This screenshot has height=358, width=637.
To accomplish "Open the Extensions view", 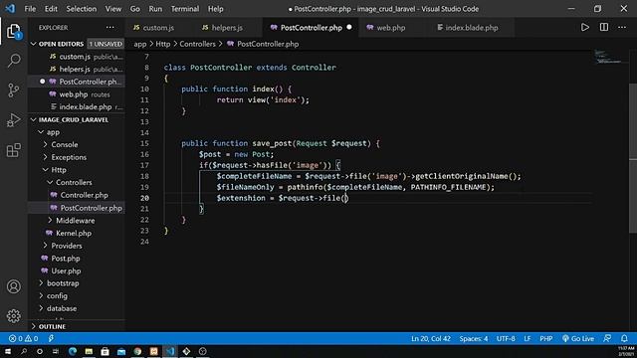I will (x=13, y=150).
